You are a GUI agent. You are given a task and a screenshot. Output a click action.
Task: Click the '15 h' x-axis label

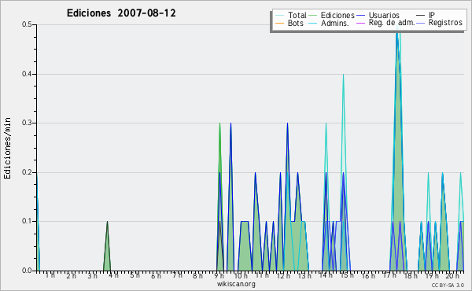(347, 275)
